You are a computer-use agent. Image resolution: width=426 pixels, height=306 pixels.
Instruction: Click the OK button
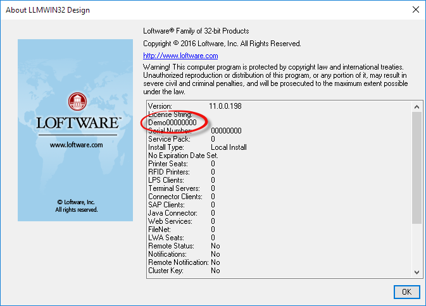pos(407,292)
